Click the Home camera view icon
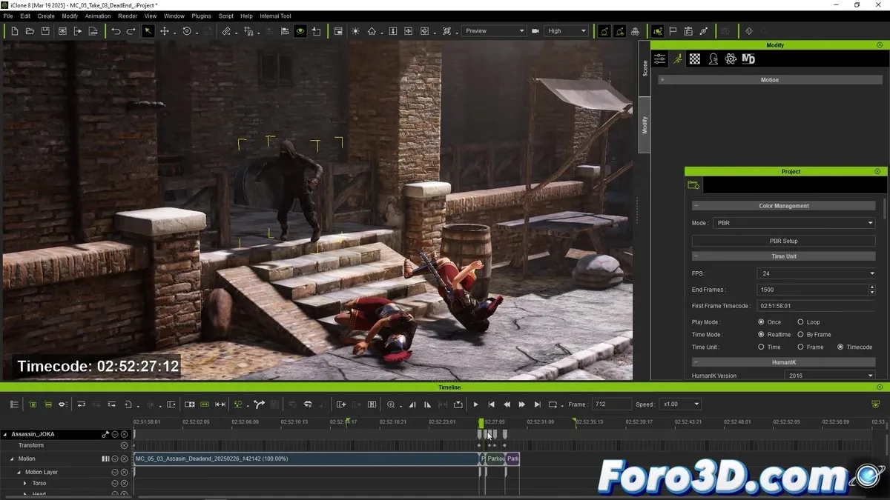890x500 pixels. [x=372, y=31]
